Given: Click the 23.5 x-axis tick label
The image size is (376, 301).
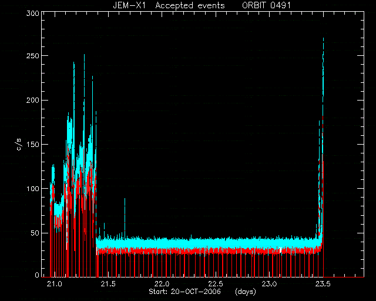Looking at the screenshot, I should pos(323,284).
